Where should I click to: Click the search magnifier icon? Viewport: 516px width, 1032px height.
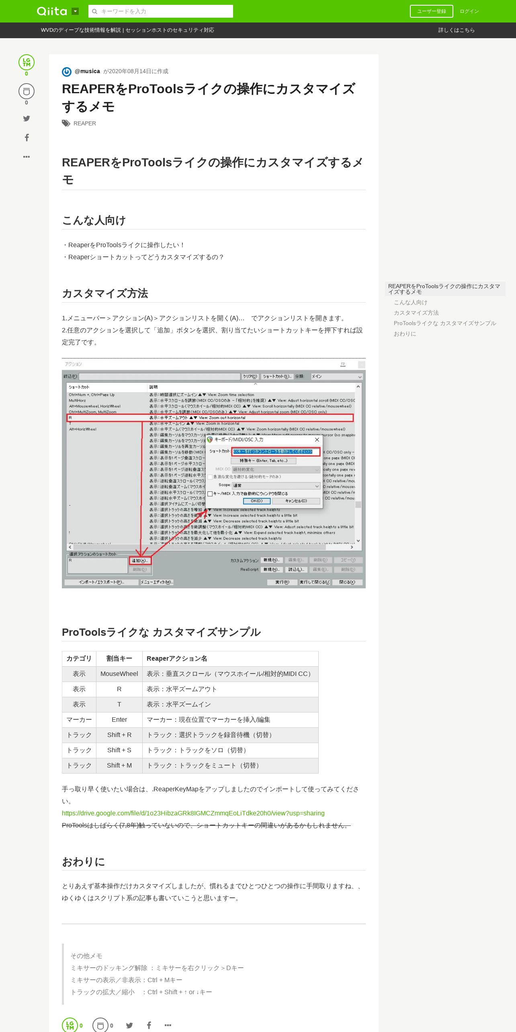95,11
